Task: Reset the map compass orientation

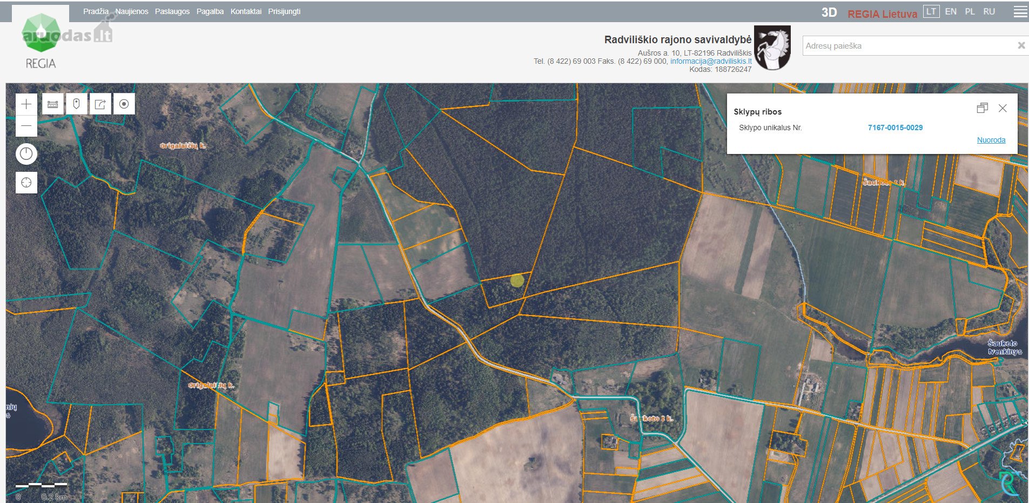Action: (26, 154)
